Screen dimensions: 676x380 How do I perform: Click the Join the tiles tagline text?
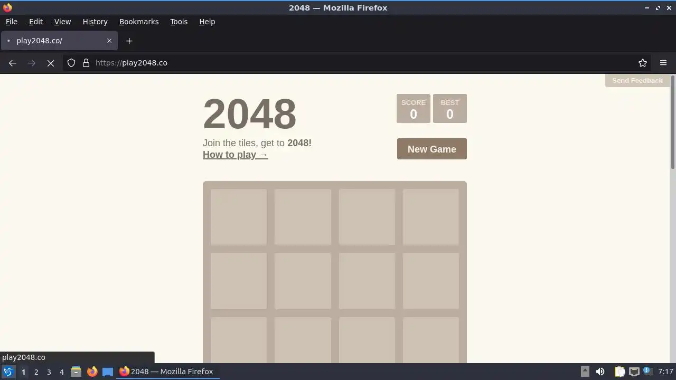(257, 143)
